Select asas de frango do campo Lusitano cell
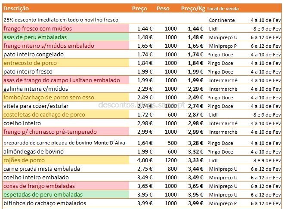The width and height of the screenshot is (284, 209). pos(66,80)
